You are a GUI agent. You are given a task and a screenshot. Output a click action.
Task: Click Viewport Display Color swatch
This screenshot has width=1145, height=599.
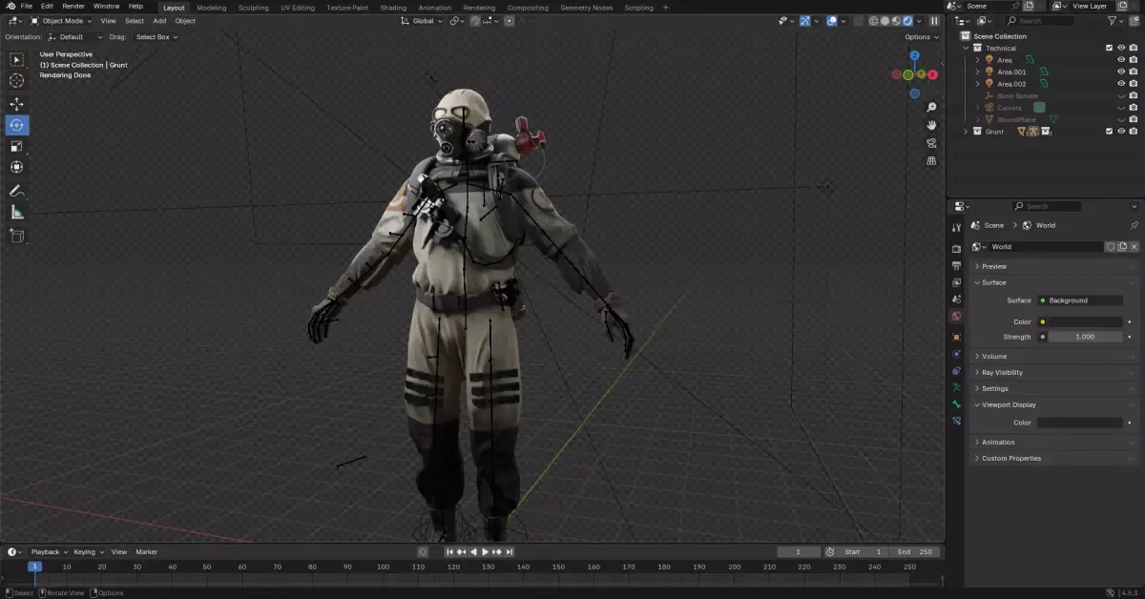(1080, 423)
